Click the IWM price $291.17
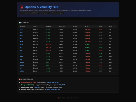The height and width of the screenshot is (102, 136). pos(36,41)
